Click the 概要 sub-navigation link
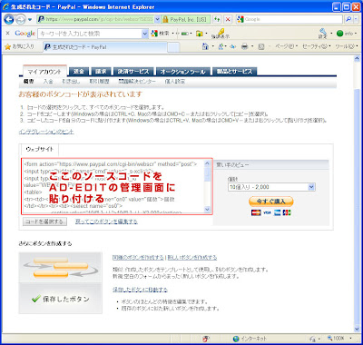The width and height of the screenshot is (363, 345). pos(29,82)
